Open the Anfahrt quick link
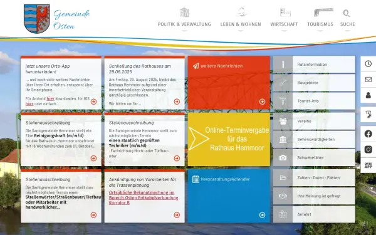This screenshot has height=235, width=376. point(314,214)
